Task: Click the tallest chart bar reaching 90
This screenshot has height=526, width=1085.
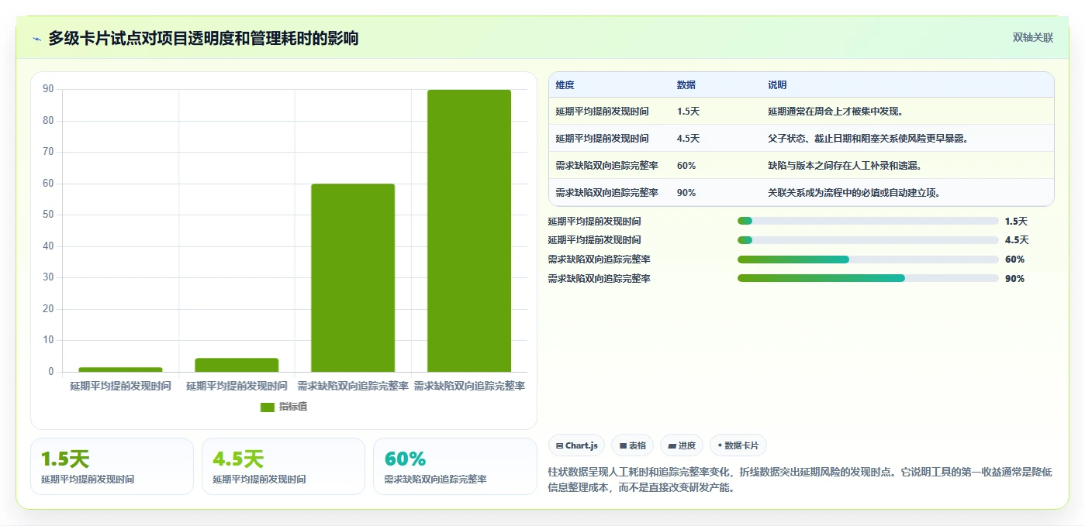Action: pos(469,231)
